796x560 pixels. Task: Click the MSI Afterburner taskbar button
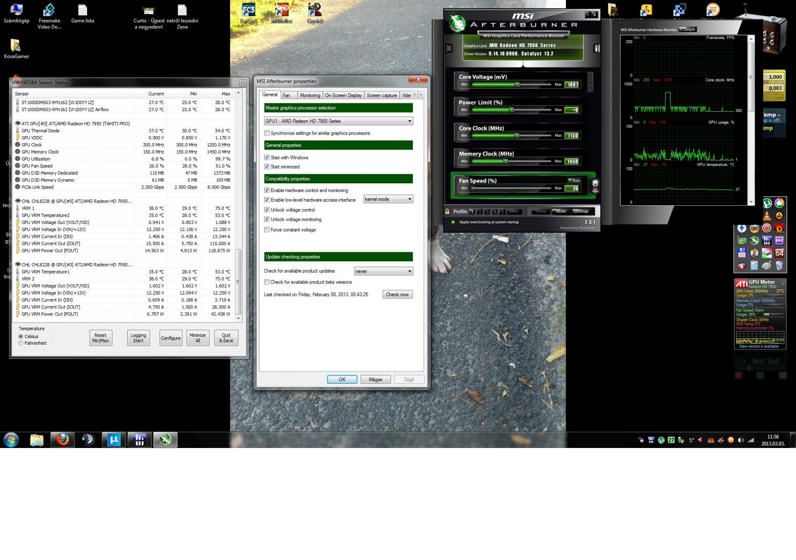pos(165,439)
